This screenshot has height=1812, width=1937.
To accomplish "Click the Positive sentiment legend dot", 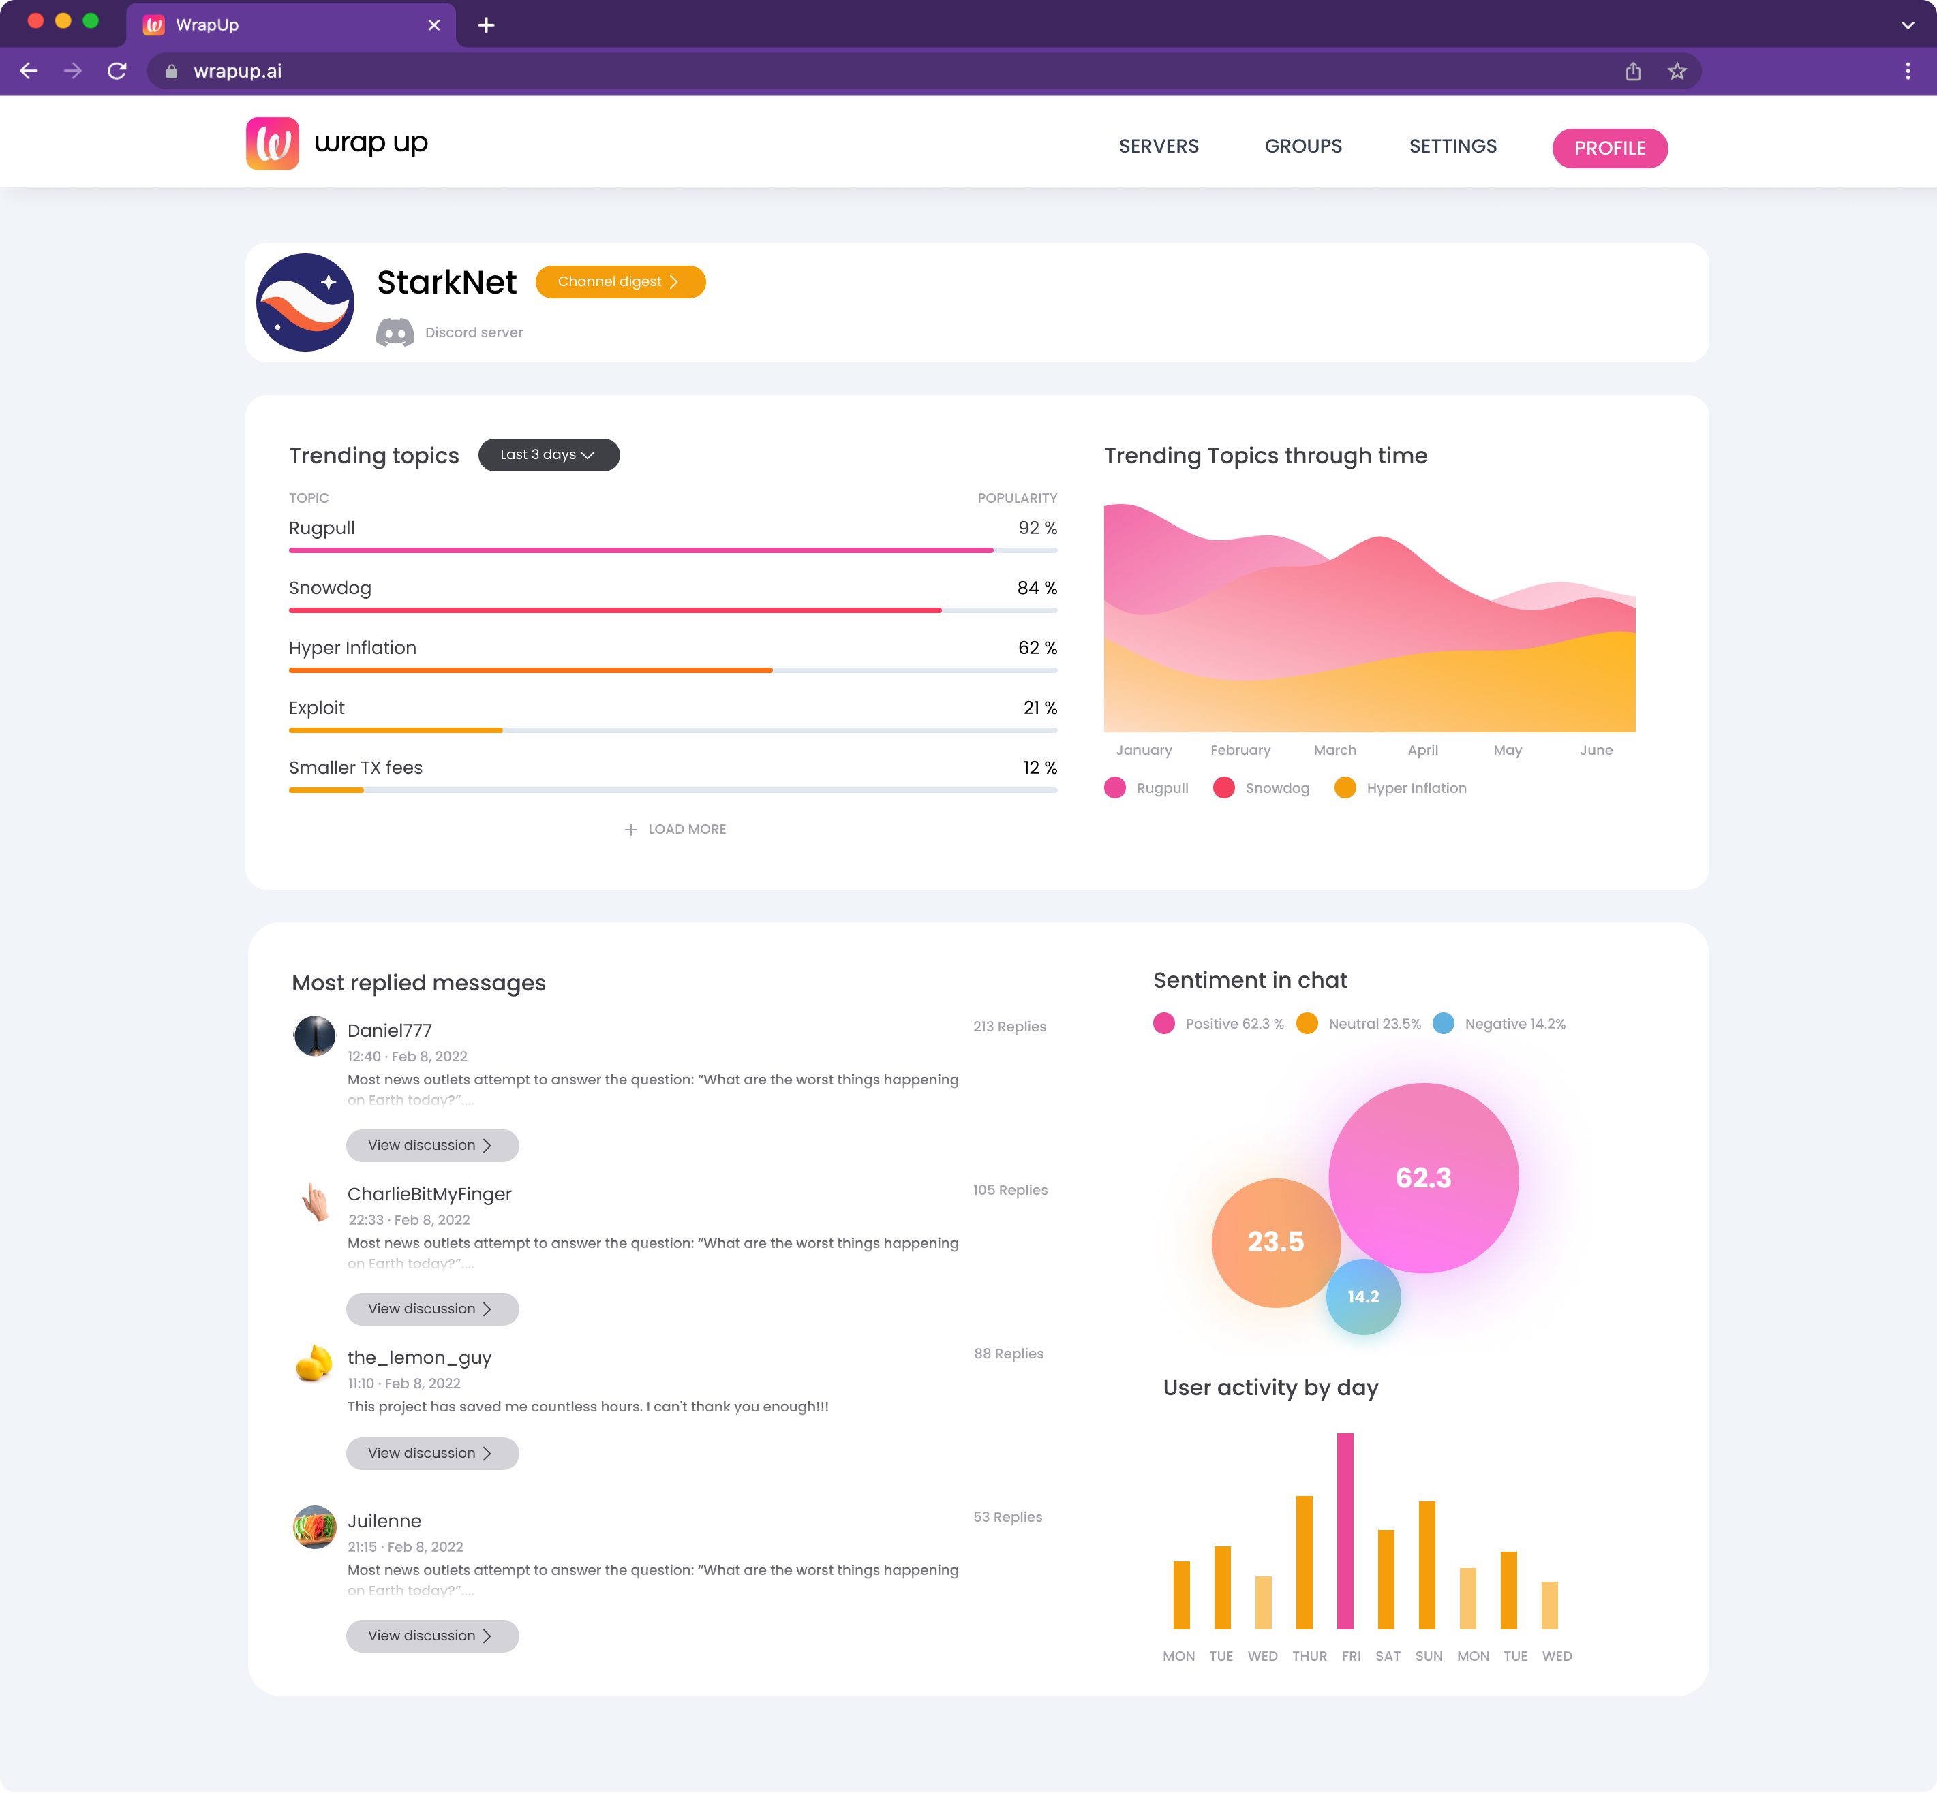I will [x=1163, y=1023].
